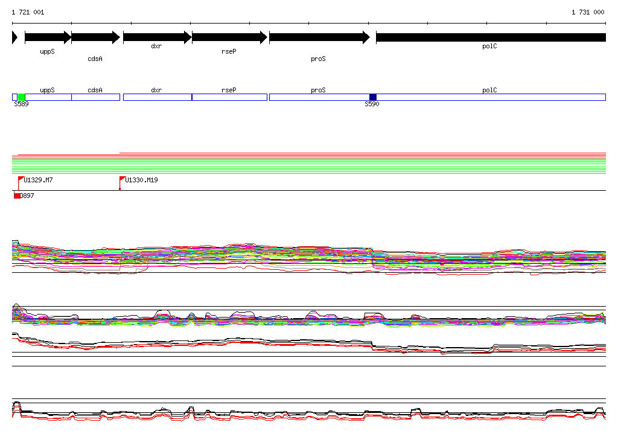Viewport: 618px width, 431px height.
Task: Click the S590 label
Action: (372, 104)
